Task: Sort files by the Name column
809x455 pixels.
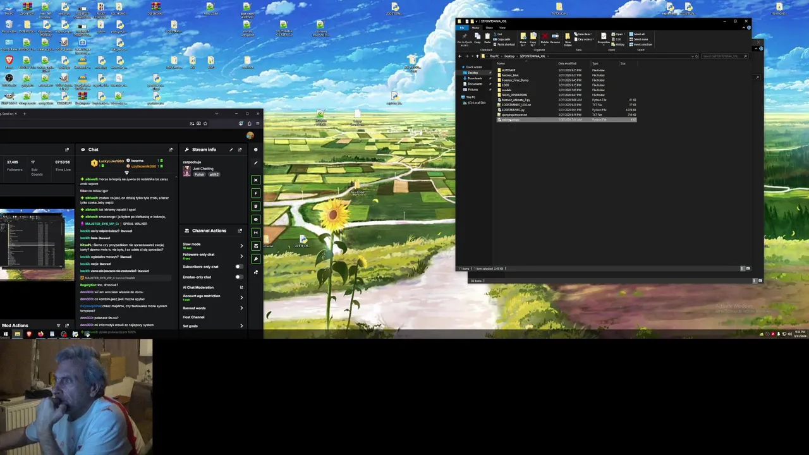Action: click(x=501, y=63)
